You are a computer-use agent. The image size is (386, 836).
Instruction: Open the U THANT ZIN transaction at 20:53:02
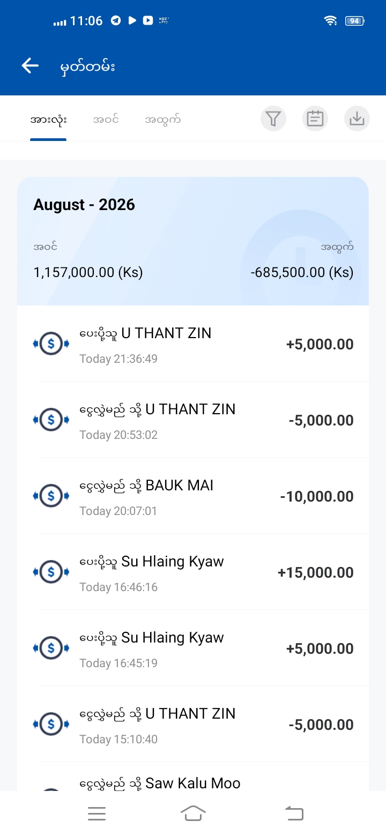coord(193,420)
